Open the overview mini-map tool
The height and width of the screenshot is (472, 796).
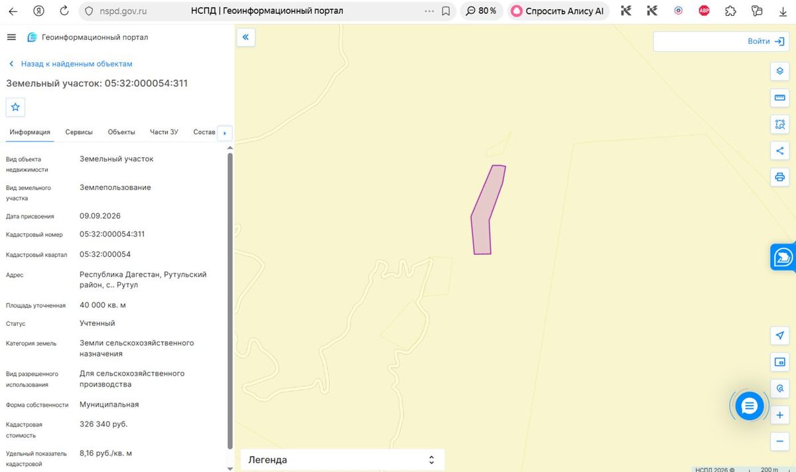(780, 362)
